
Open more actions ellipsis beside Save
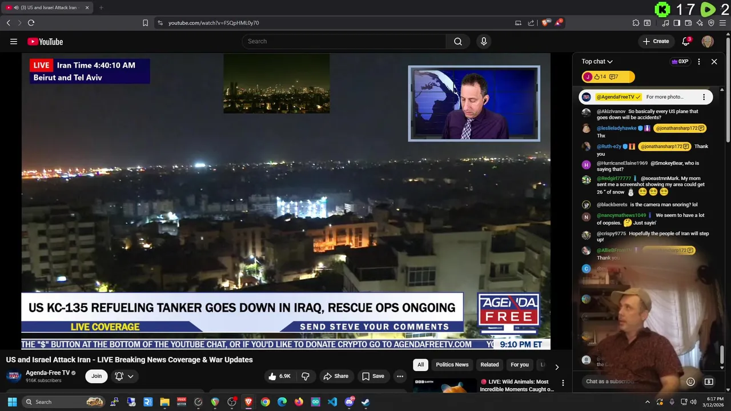pyautogui.click(x=400, y=376)
